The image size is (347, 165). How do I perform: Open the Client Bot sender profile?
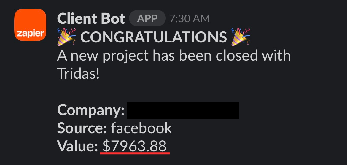[x=91, y=18]
